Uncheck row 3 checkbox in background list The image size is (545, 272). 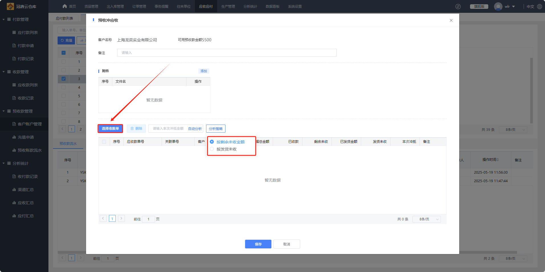64,79
